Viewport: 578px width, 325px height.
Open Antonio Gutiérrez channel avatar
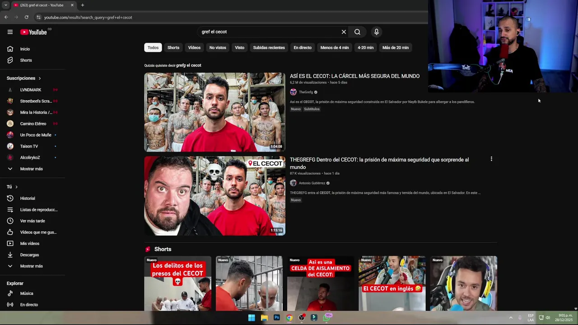[293, 183]
